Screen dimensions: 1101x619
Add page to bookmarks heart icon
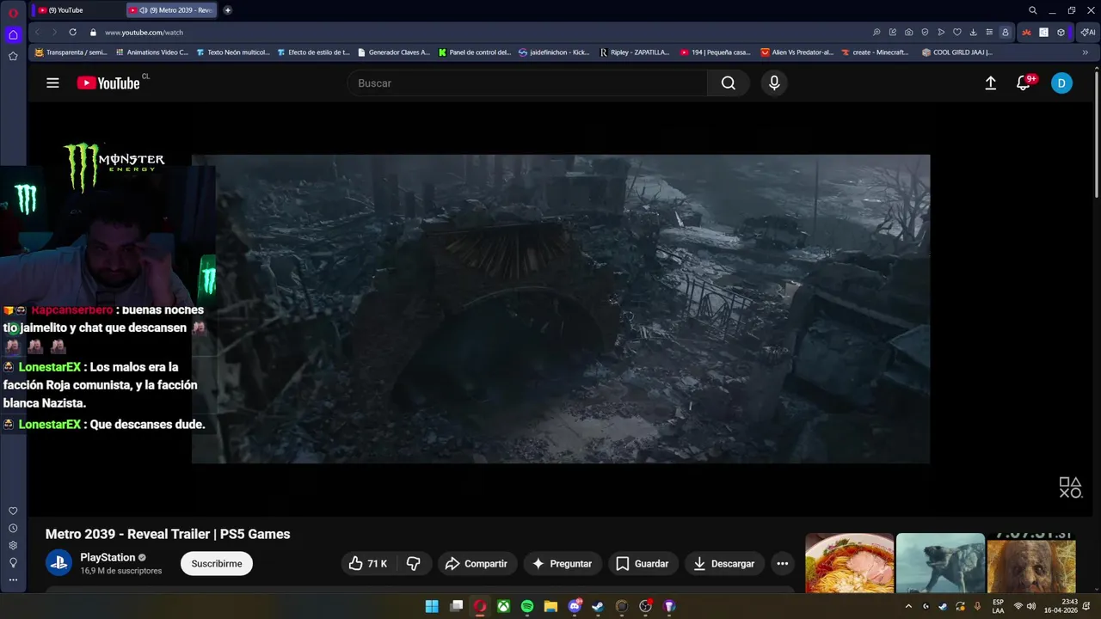click(956, 33)
